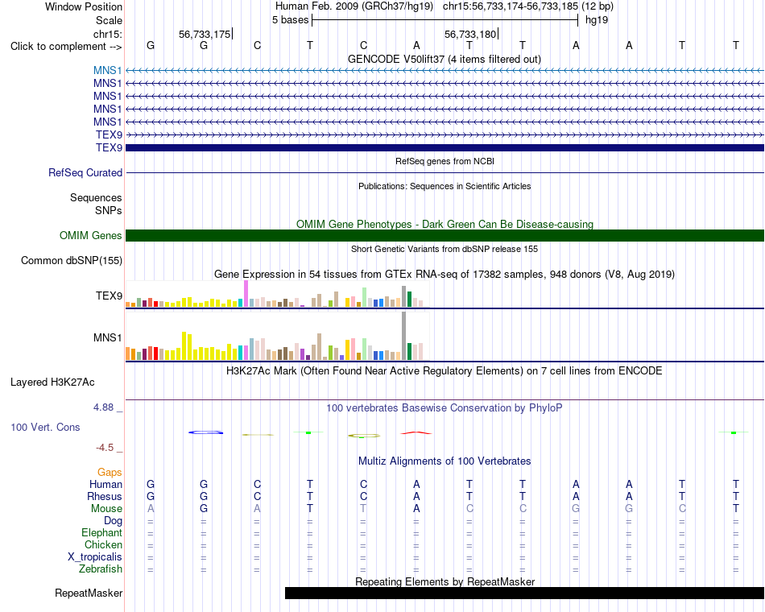Click the blue PhyloP conservation glyph
Image resolution: width=765 pixels, height=612 pixels.
pyautogui.click(x=206, y=432)
